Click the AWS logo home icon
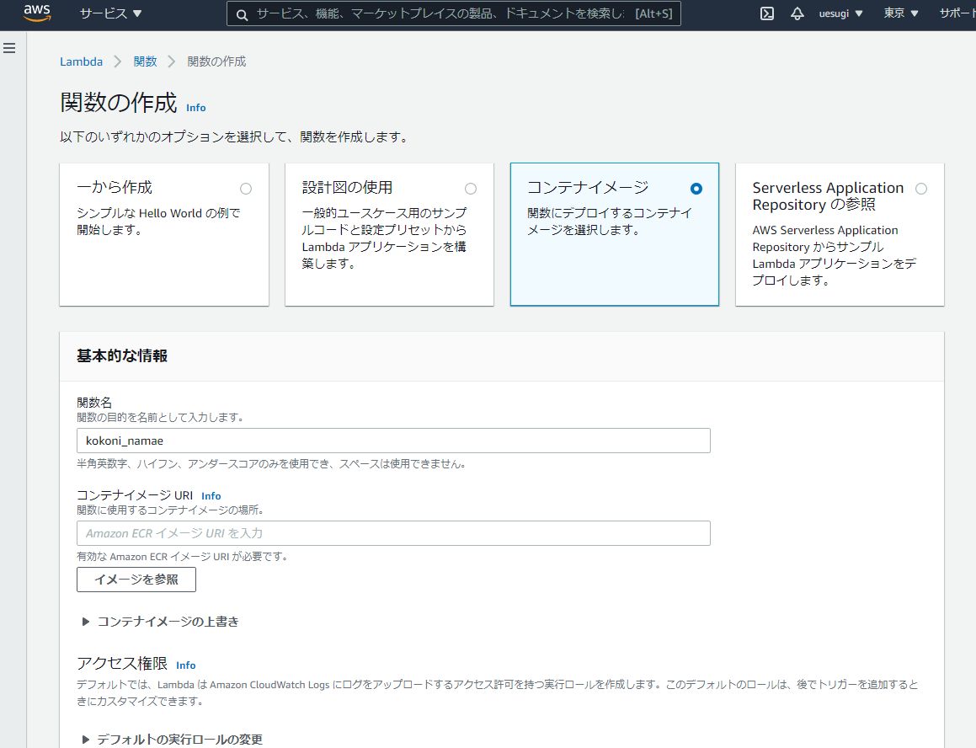This screenshot has height=748, width=976. (37, 13)
